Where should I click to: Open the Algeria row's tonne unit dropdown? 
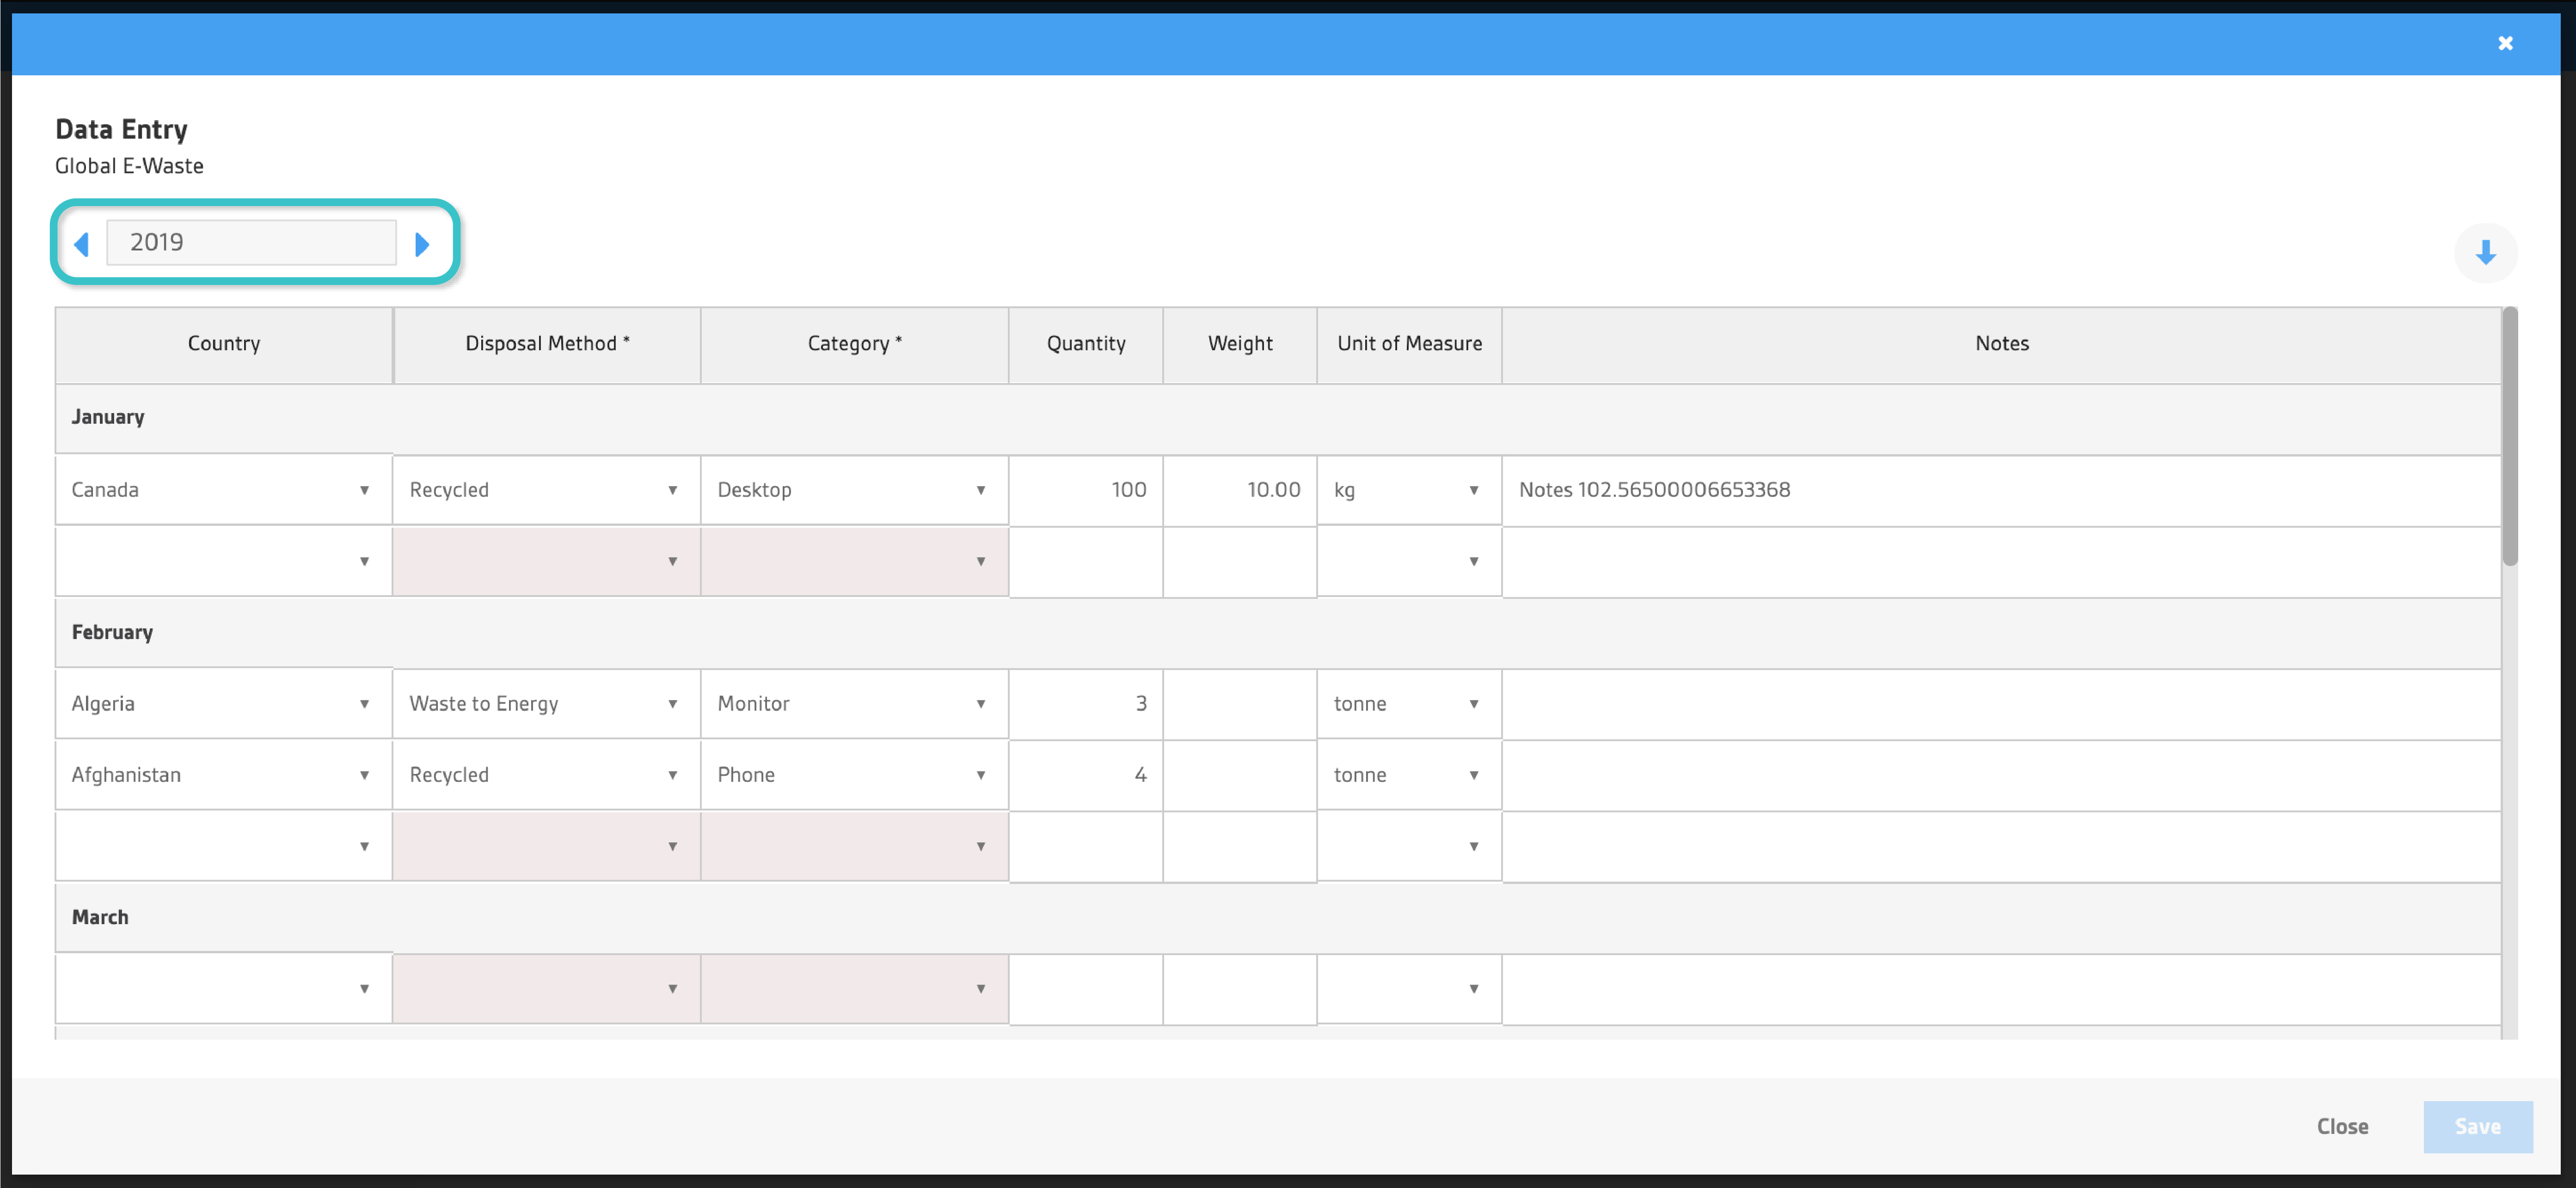[x=1409, y=703]
